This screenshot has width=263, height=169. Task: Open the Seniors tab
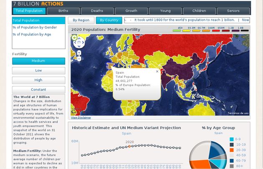233,11
